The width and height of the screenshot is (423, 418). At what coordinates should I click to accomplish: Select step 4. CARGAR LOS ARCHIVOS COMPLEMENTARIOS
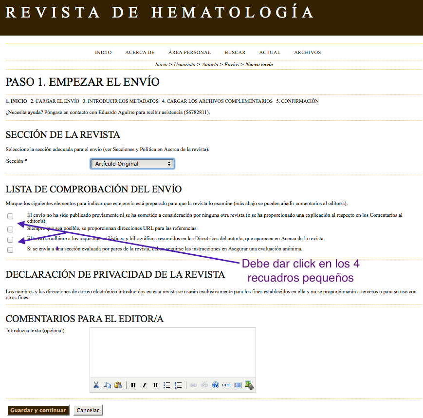coord(217,101)
